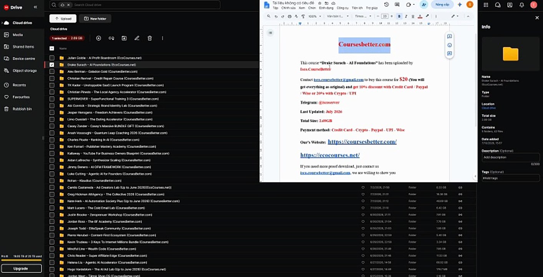Open the comments icon in Google Docs header

397,5
